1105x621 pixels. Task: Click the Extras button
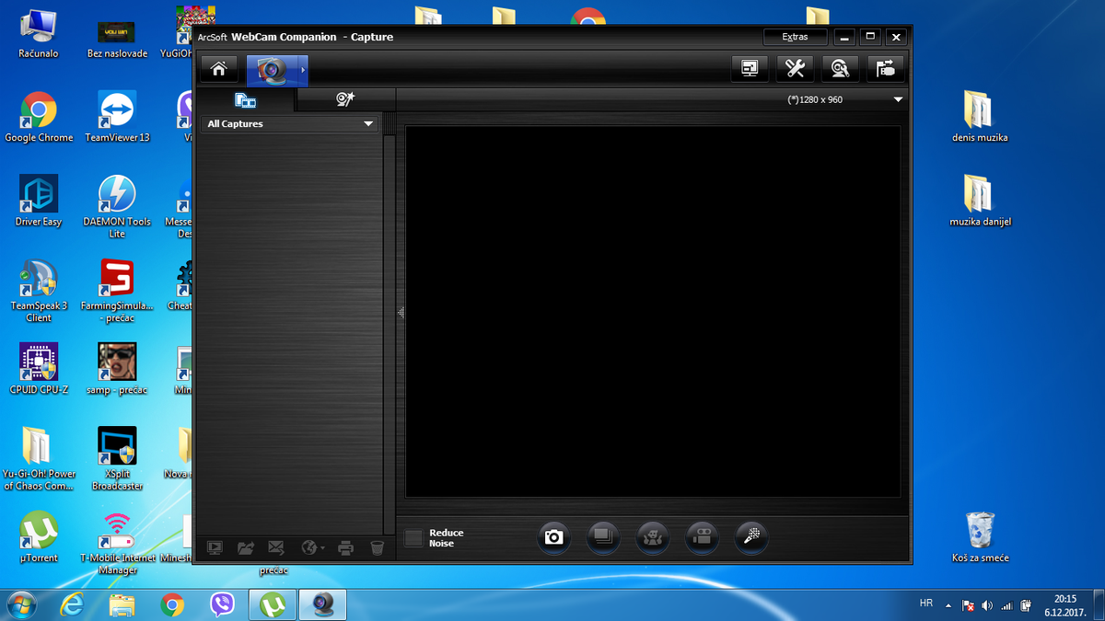click(x=795, y=37)
